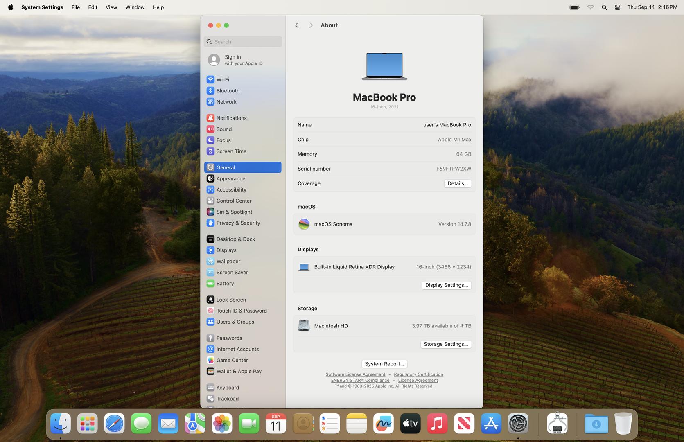Click Display Settings button
Image resolution: width=684 pixels, height=442 pixels.
[x=446, y=285]
